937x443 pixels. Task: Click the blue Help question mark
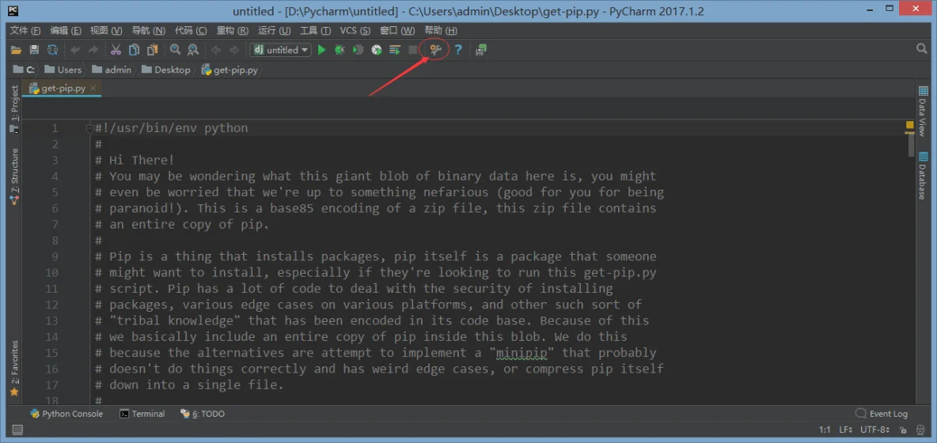[x=457, y=50]
